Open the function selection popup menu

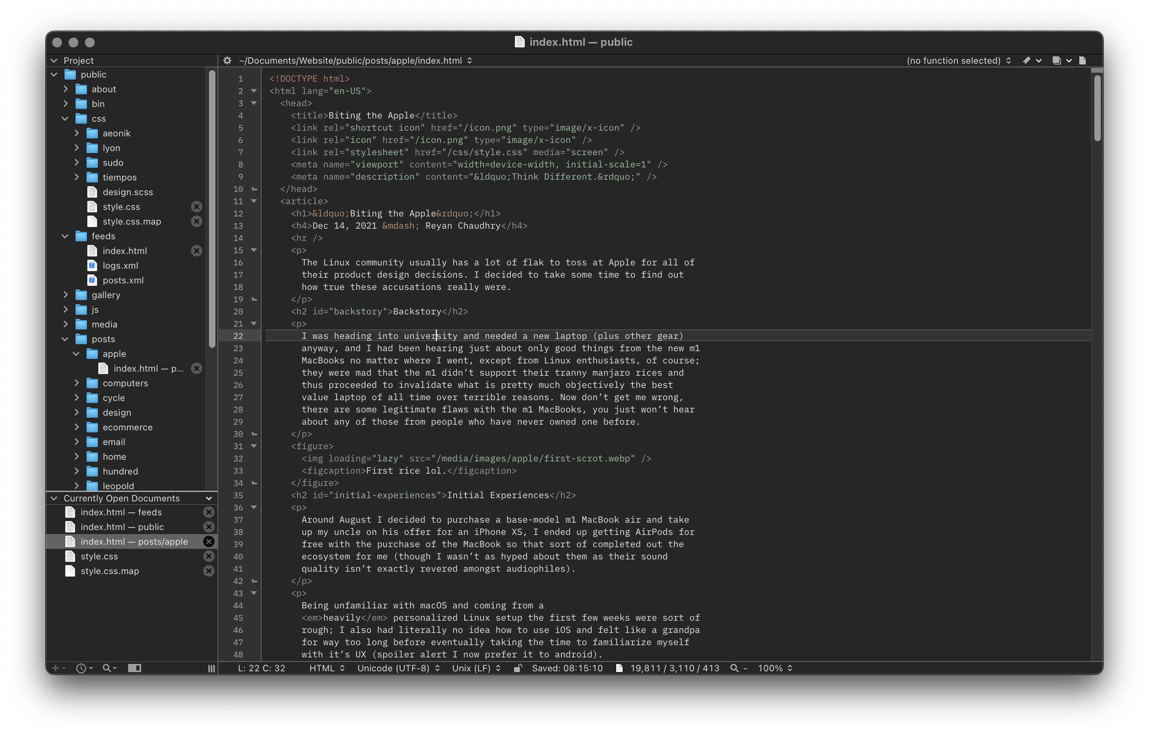tap(958, 61)
